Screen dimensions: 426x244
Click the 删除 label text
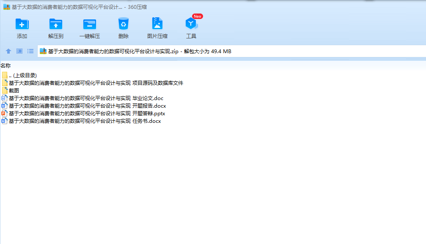tap(124, 36)
